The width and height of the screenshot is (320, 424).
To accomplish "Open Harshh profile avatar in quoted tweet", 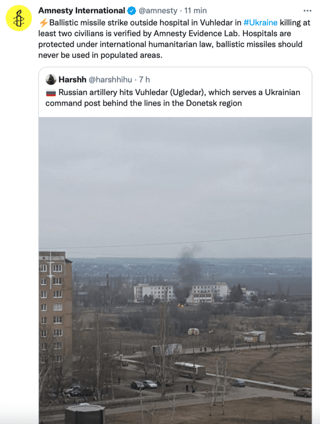I will point(51,79).
